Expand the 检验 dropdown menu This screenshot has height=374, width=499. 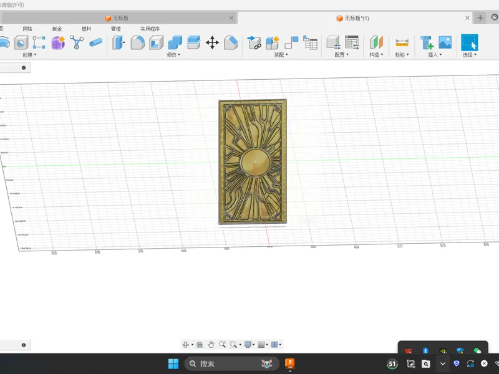click(x=402, y=55)
